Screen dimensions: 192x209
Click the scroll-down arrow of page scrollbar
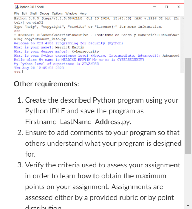188,205
